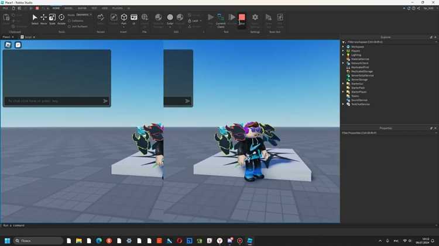Open the Color dropdown arrow
This screenshot has width=439, height=246.
coord(170,27)
